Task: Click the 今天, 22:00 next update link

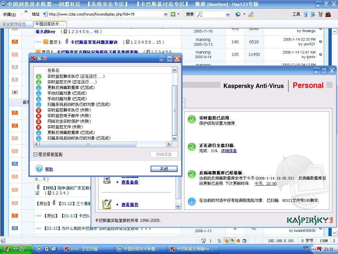Action: [x=265, y=183]
